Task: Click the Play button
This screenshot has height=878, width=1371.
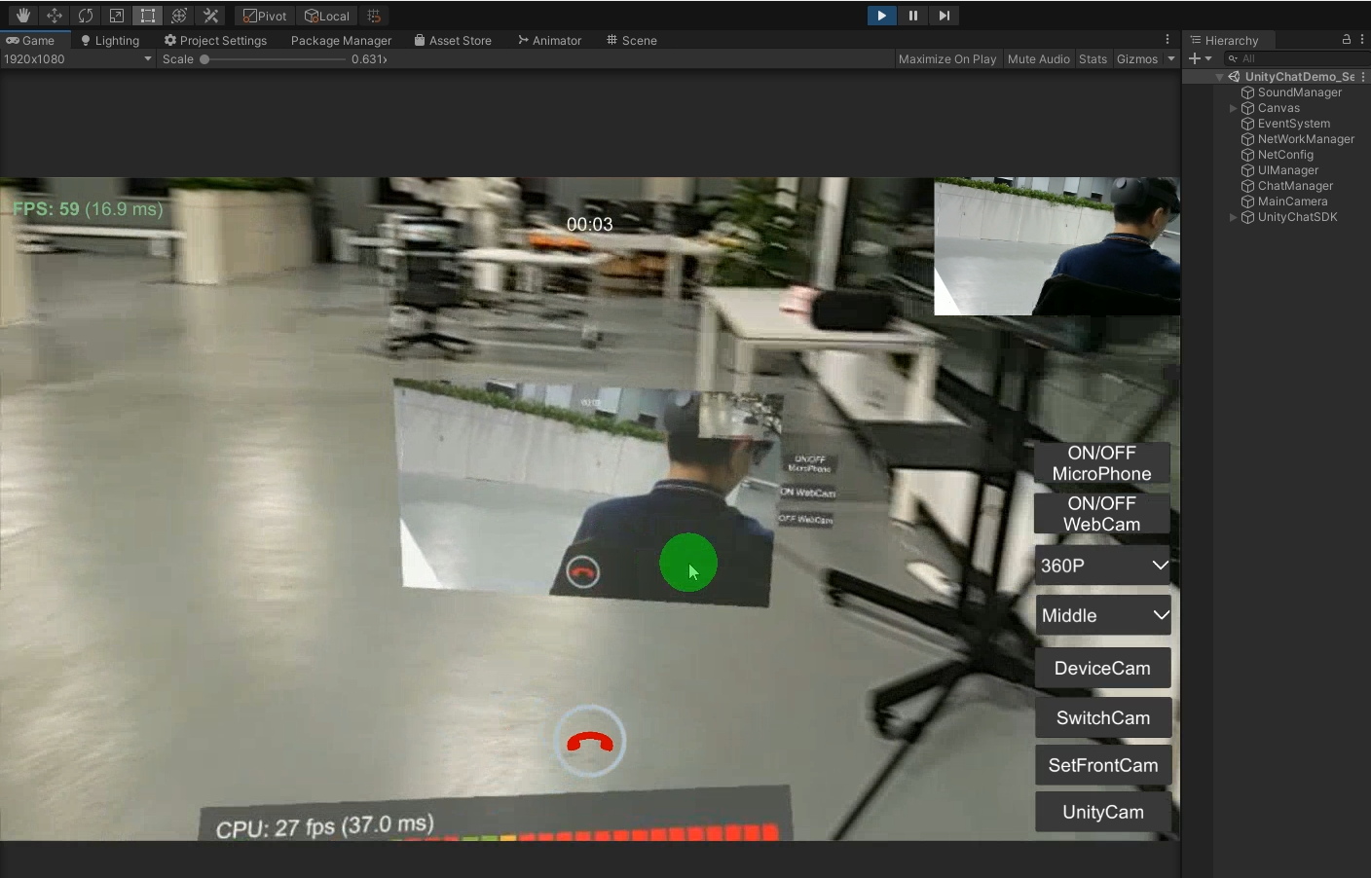Action: pyautogui.click(x=881, y=16)
